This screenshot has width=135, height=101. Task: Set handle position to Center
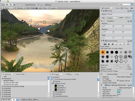(40, 5)
